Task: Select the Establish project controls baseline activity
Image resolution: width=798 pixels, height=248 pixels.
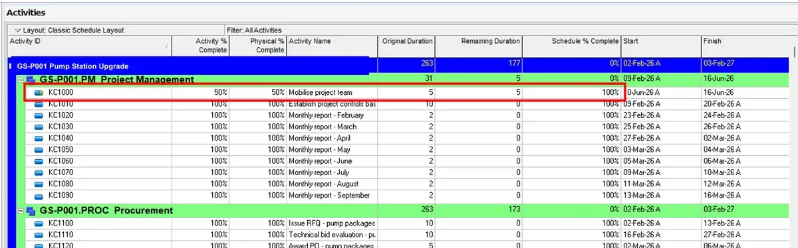Action: tap(332, 104)
